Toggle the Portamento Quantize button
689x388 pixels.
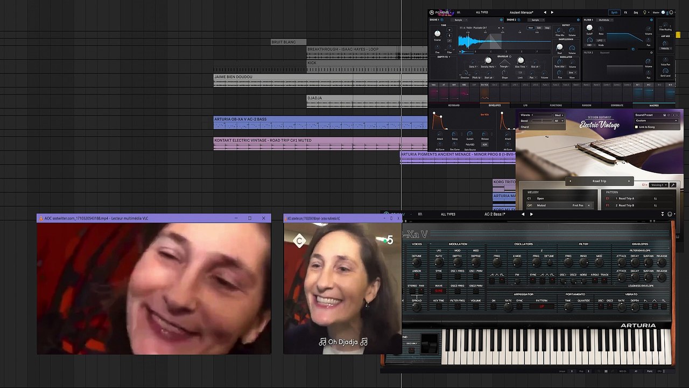(x=583, y=306)
